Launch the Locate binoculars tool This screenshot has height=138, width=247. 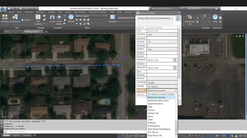(52, 19)
